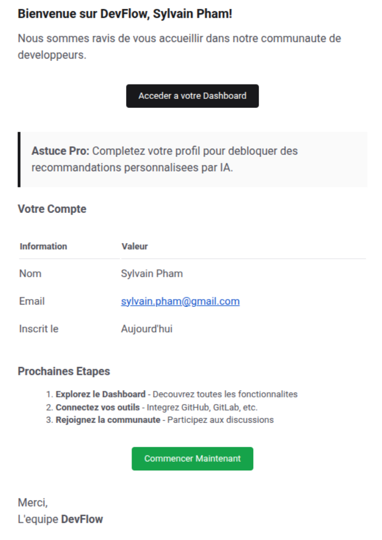Click the welcome paragraph about the developer community
This screenshot has height=540, width=382.
[x=179, y=47]
